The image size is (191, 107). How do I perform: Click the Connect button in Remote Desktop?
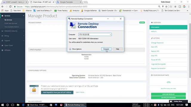pos(106,49)
